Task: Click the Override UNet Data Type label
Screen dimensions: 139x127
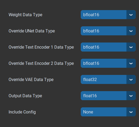Action: [32, 31]
